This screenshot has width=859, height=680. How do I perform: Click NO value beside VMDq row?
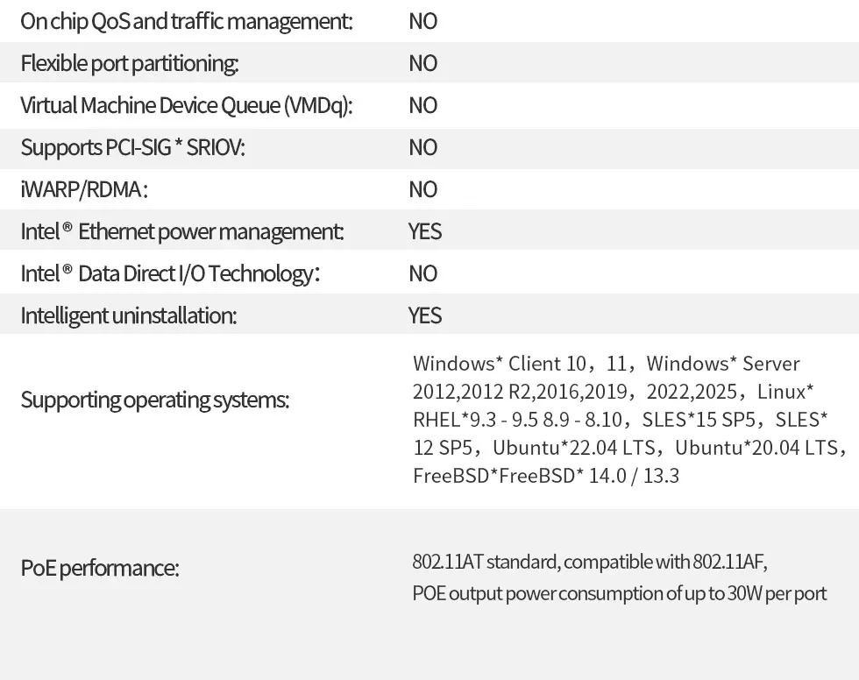pos(423,105)
